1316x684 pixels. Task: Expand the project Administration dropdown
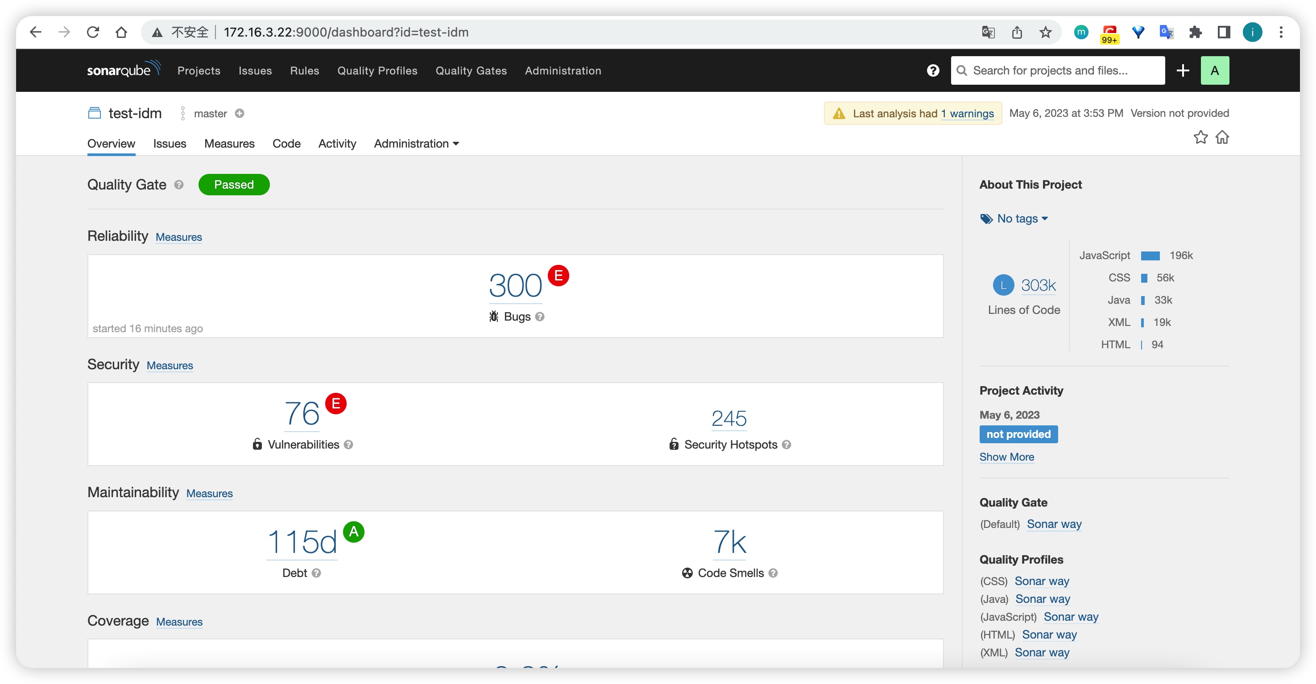416,144
